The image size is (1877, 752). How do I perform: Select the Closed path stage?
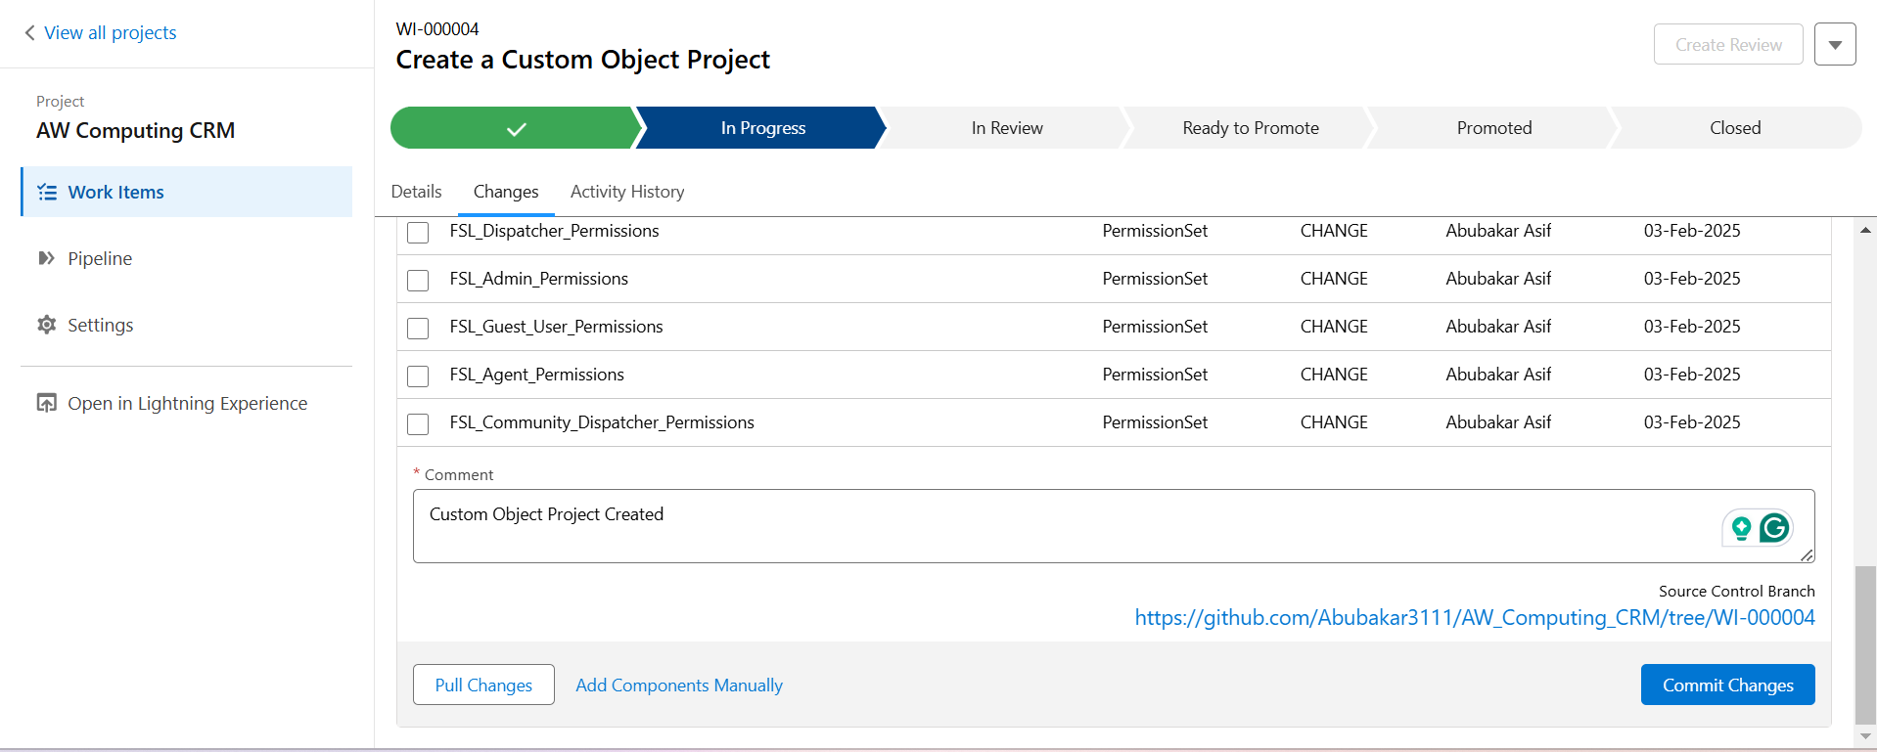coord(1735,128)
